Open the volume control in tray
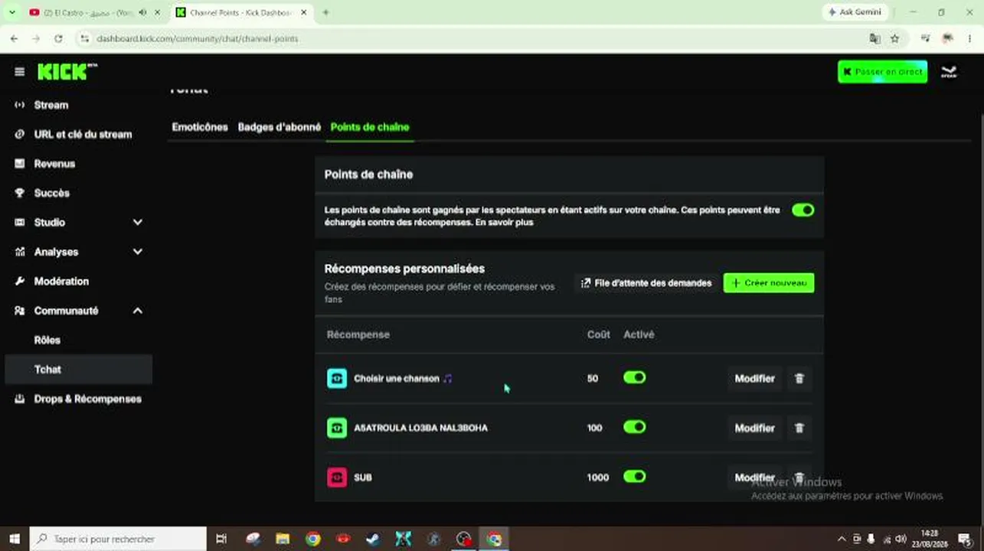This screenshot has width=984, height=551. tap(901, 539)
